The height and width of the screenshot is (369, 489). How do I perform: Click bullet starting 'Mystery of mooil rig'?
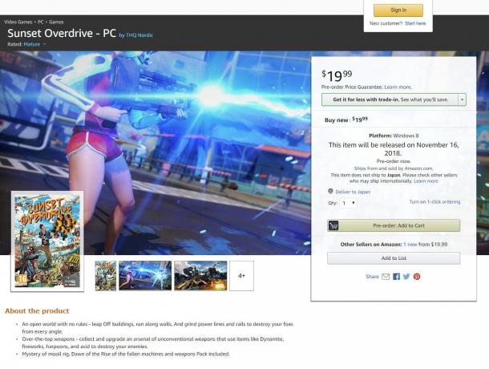click(x=126, y=354)
